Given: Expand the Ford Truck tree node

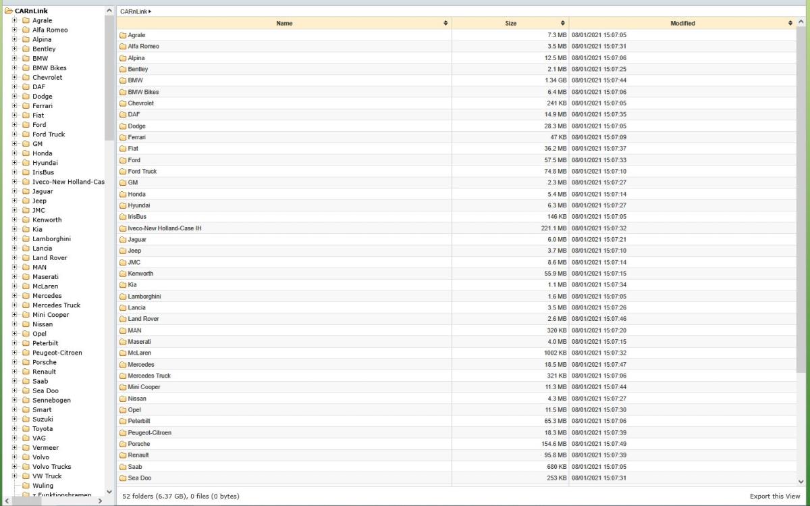Looking at the screenshot, I should [x=15, y=134].
